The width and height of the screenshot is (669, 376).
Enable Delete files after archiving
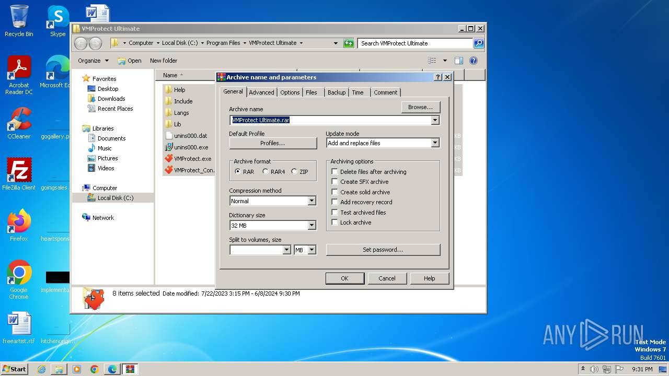point(334,172)
